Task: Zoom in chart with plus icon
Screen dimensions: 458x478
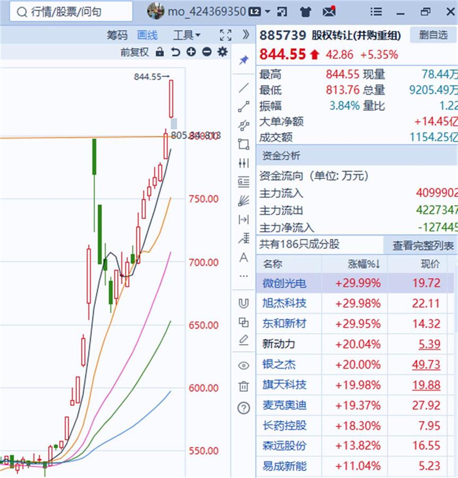Action: click(x=191, y=52)
